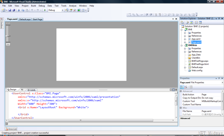
Task: Click the Save All icon
Action: 14,10
